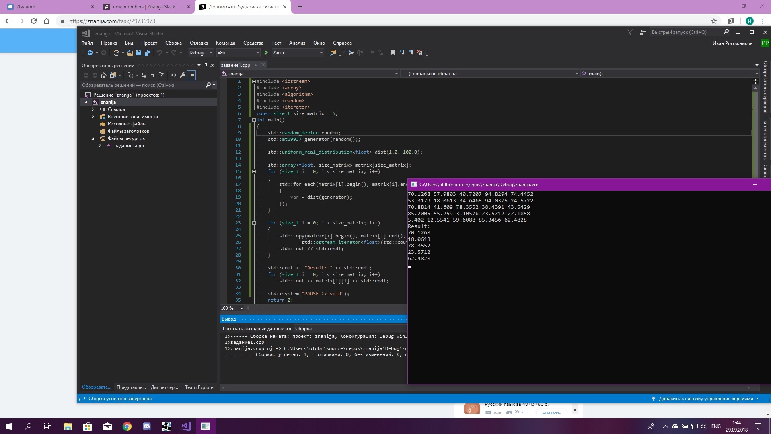Screen dimensions: 771x434
Task: Toggle the Solution Explorer pin icon
Action: [206, 65]
